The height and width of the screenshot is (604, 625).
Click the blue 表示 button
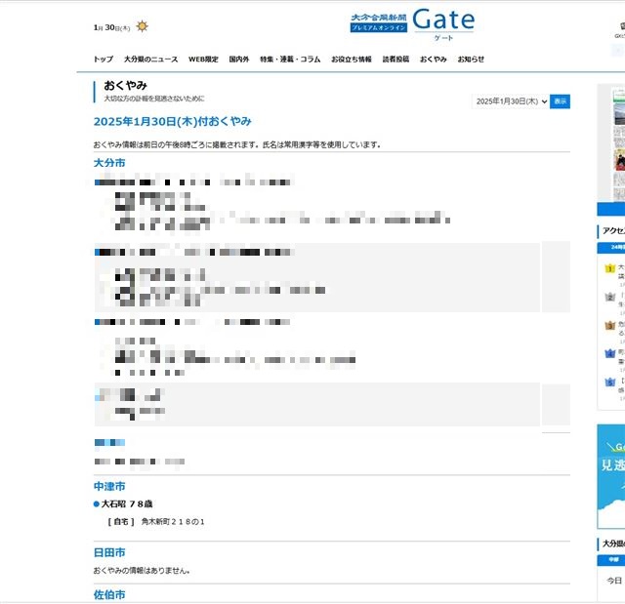tap(560, 101)
